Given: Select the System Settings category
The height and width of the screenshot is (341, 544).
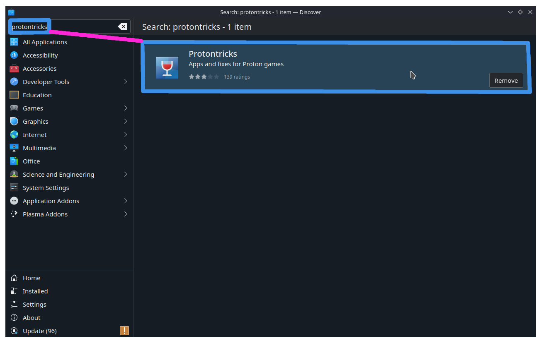Looking at the screenshot, I should click(x=69, y=187).
